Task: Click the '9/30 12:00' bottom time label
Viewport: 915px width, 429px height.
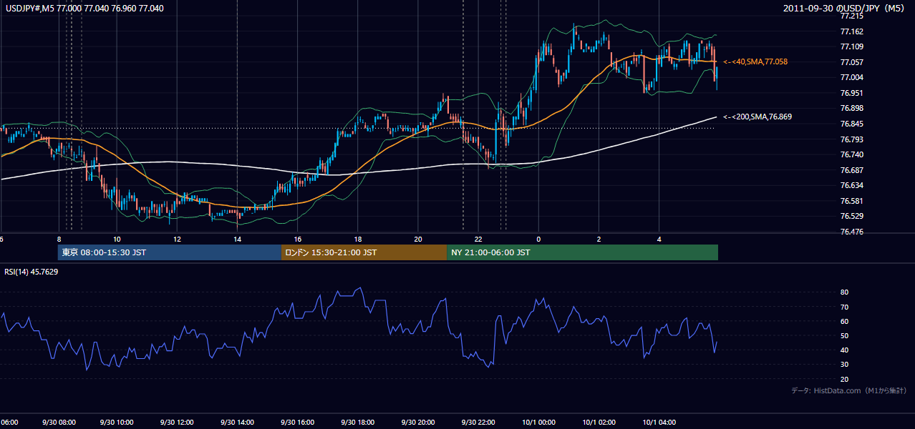Action: 178,423
